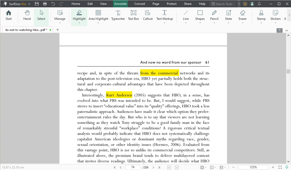Switch to the Convert tab
Image resolution: width=291 pixels, height=170 pixels.
(140, 4)
